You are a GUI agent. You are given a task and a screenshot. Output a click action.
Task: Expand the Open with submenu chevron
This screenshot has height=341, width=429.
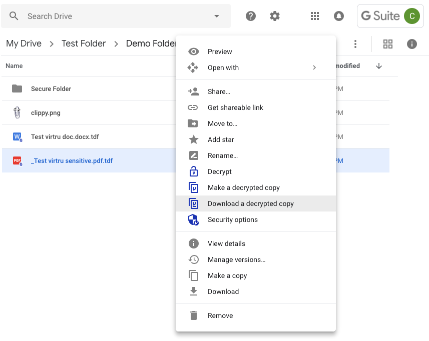pyautogui.click(x=314, y=67)
